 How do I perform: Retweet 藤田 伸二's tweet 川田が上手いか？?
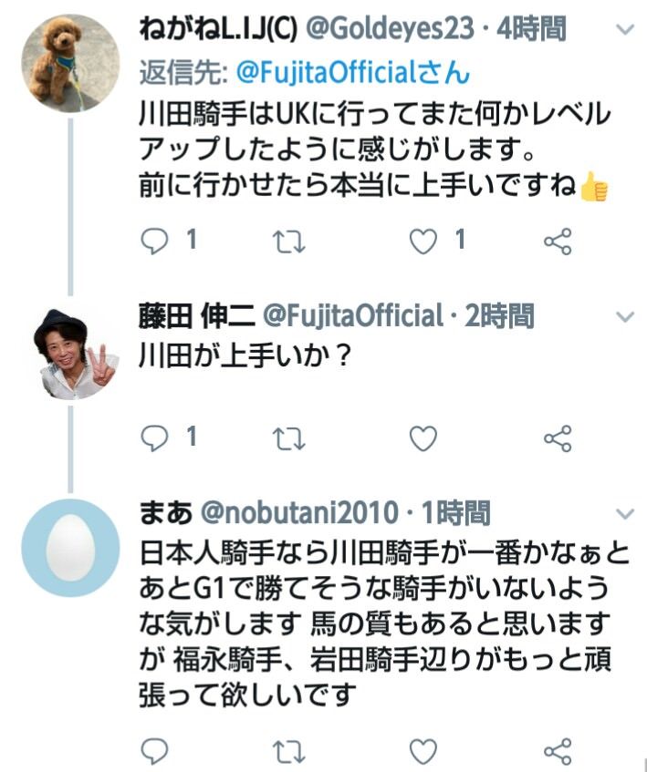(x=290, y=438)
